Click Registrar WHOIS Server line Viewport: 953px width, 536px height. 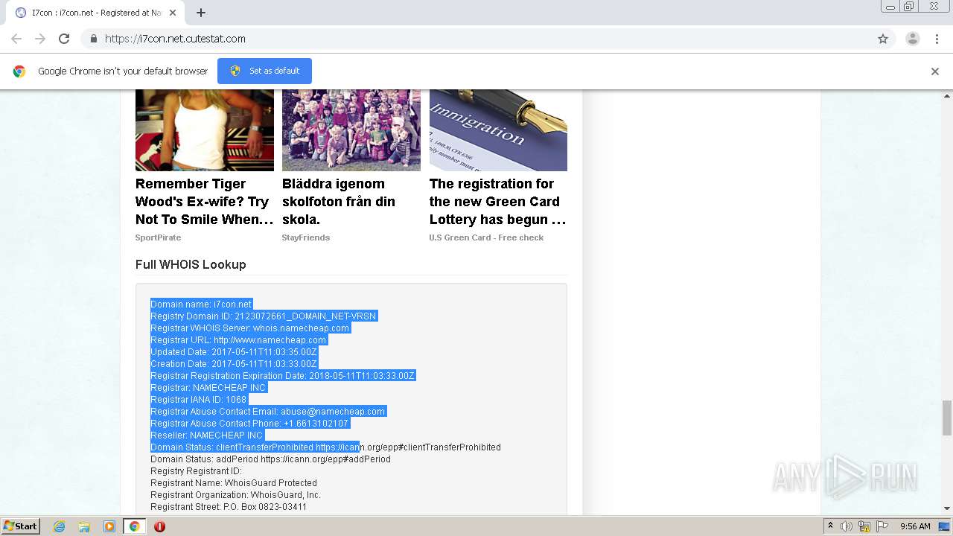click(250, 328)
